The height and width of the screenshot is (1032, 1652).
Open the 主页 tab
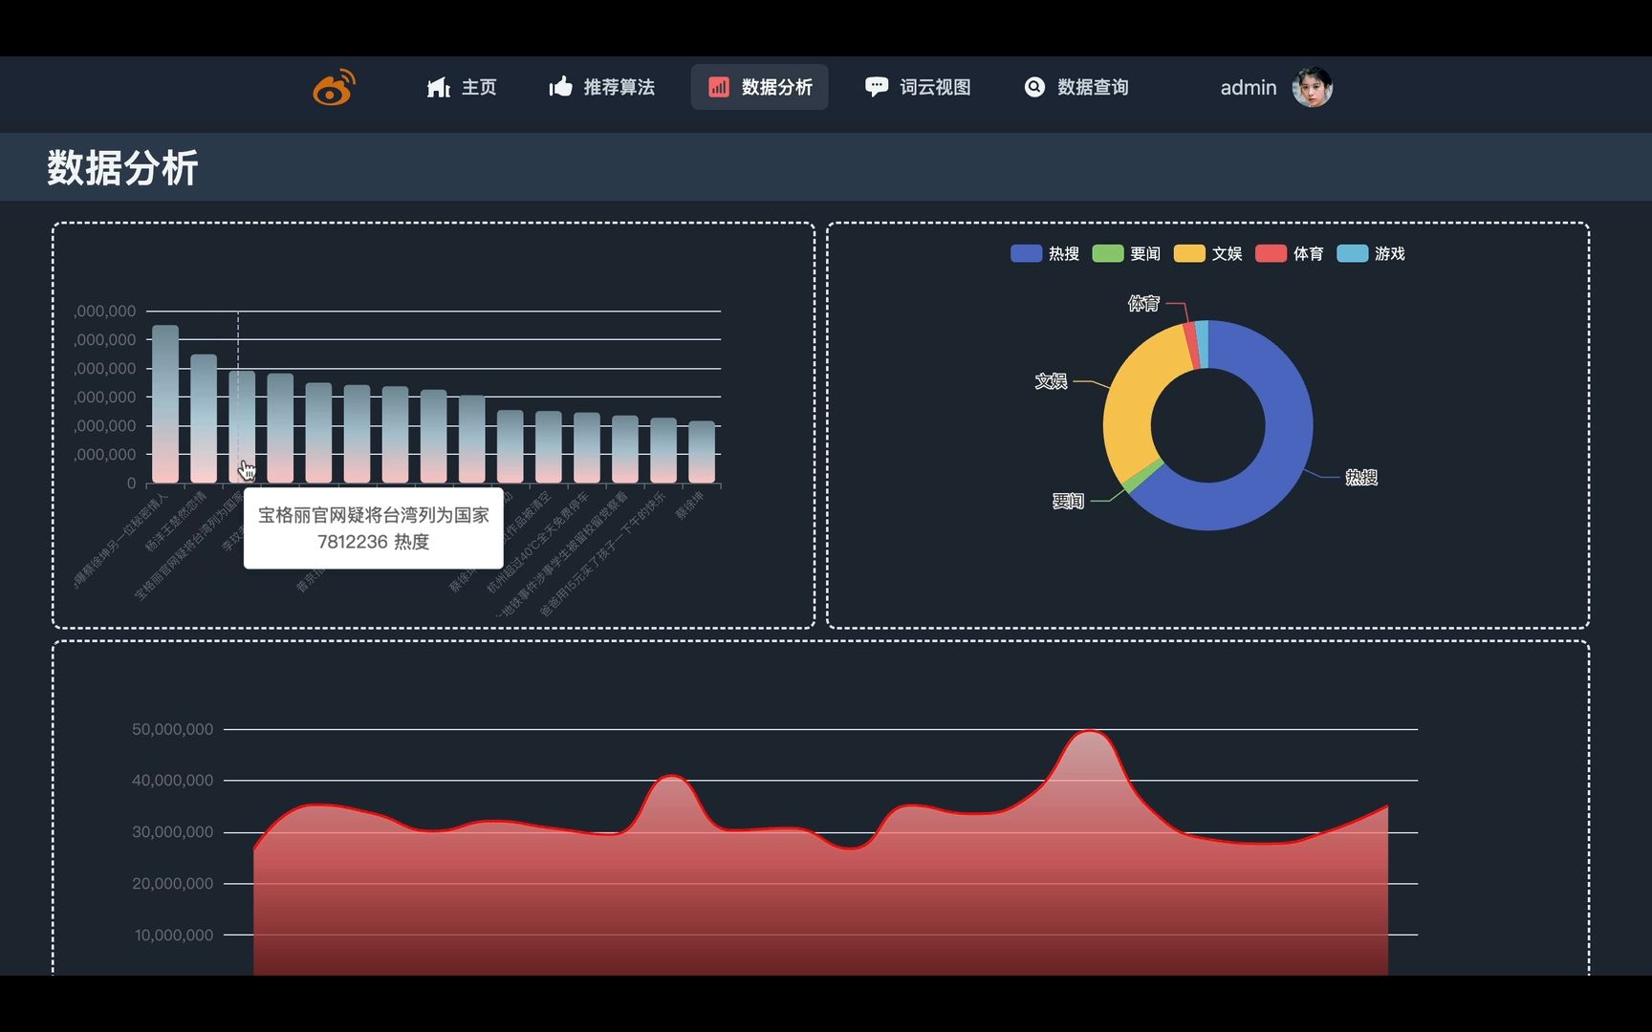[x=461, y=87]
